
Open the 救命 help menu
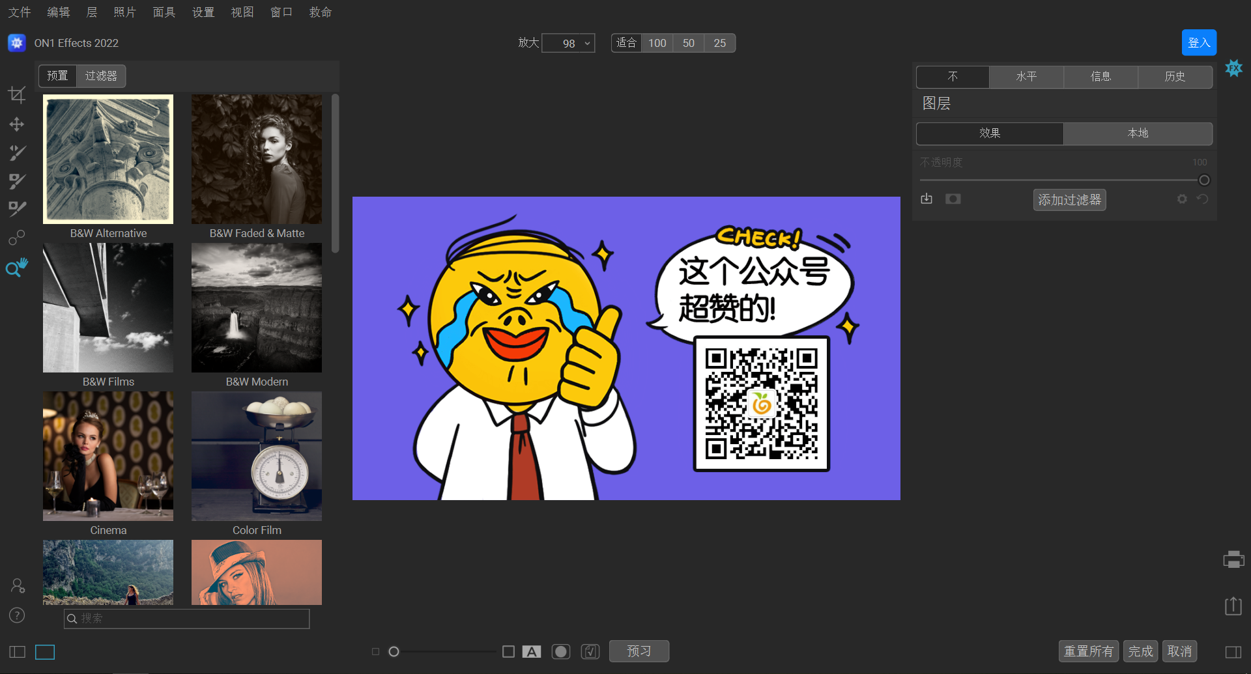click(321, 12)
